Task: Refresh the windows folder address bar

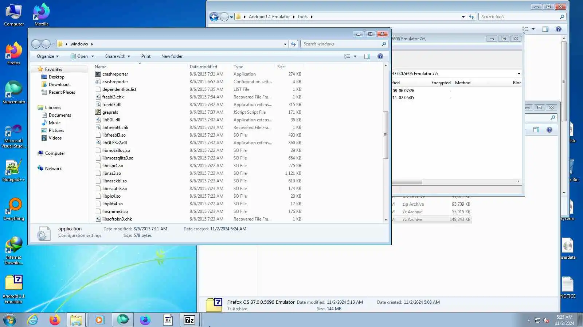Action: click(x=293, y=44)
